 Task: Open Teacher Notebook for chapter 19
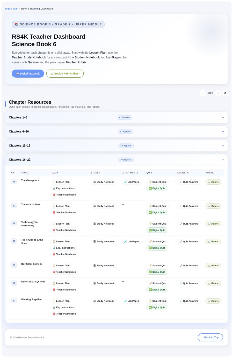click(64, 254)
